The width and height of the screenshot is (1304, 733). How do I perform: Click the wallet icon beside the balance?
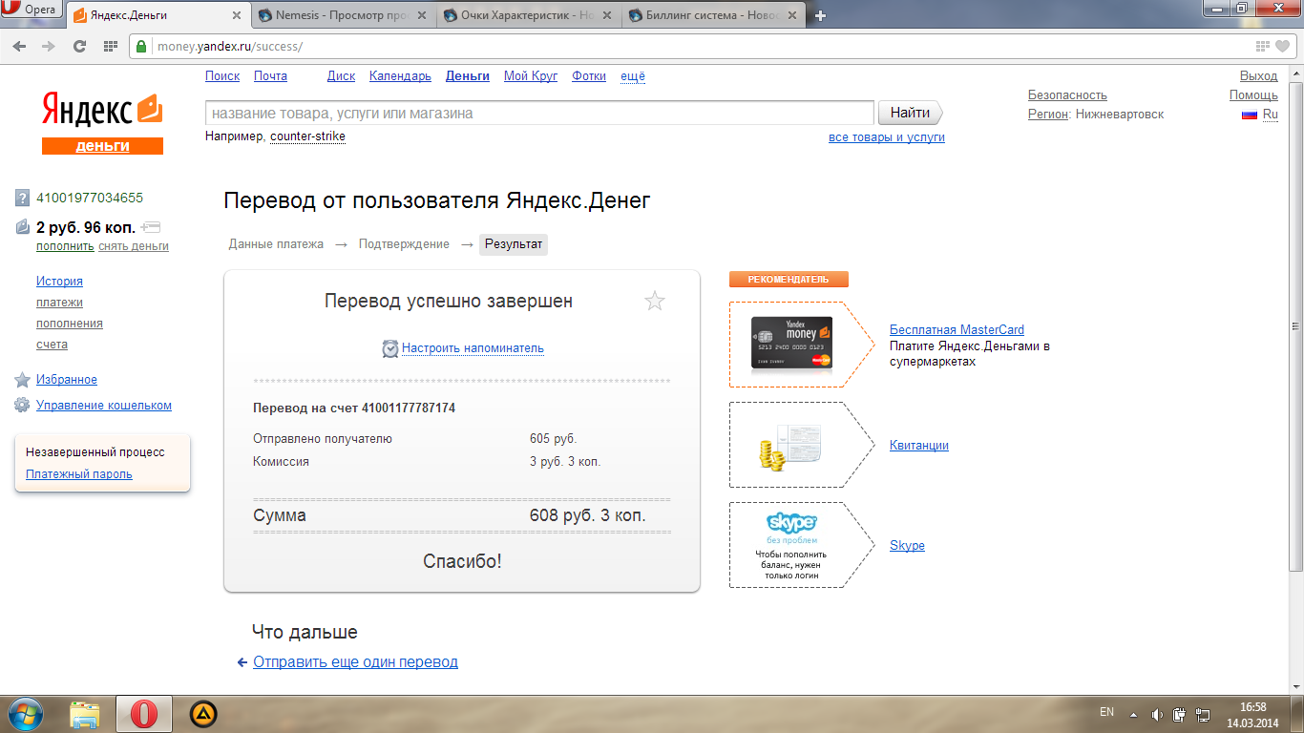click(23, 227)
